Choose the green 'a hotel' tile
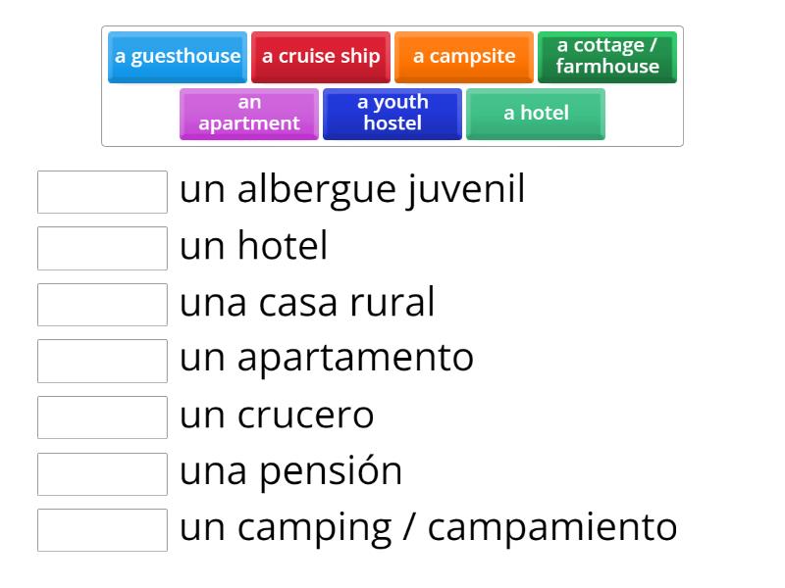 point(535,114)
